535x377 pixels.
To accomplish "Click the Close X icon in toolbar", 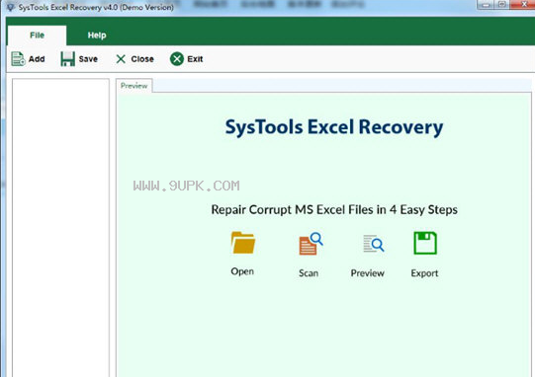I will [x=121, y=59].
